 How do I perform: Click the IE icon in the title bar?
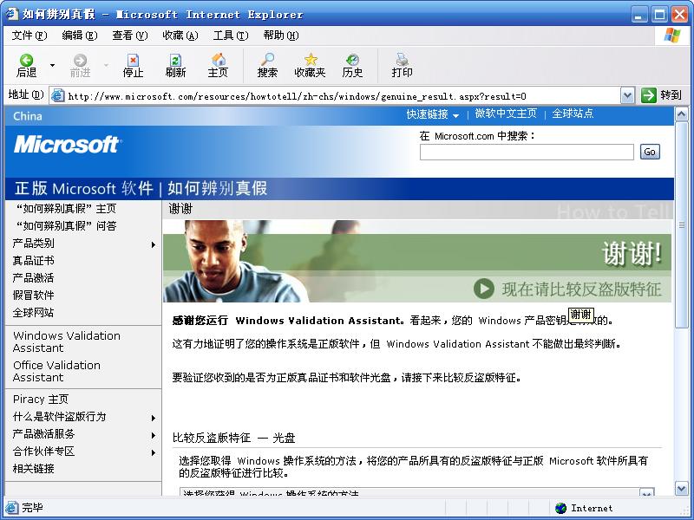[12, 14]
